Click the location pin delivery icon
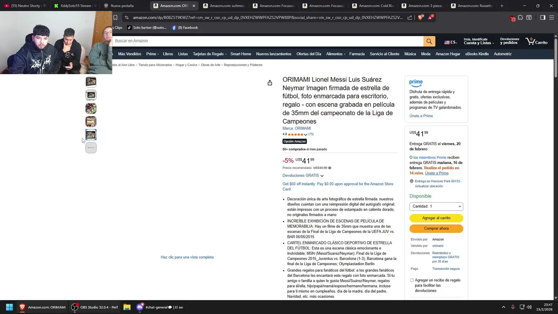Viewport: 558px width, 314px height. click(412, 181)
